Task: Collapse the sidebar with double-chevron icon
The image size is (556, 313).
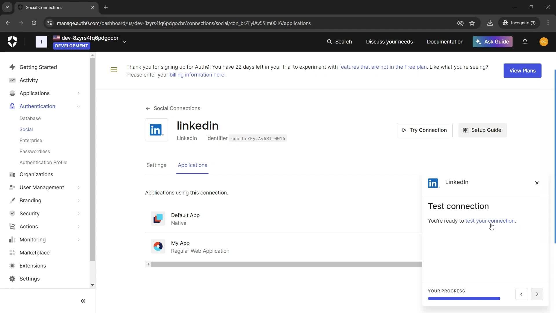Action: point(83,301)
